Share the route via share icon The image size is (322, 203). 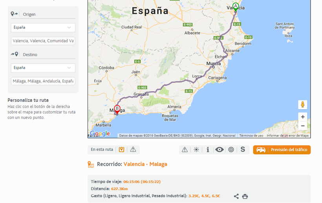click(x=236, y=196)
